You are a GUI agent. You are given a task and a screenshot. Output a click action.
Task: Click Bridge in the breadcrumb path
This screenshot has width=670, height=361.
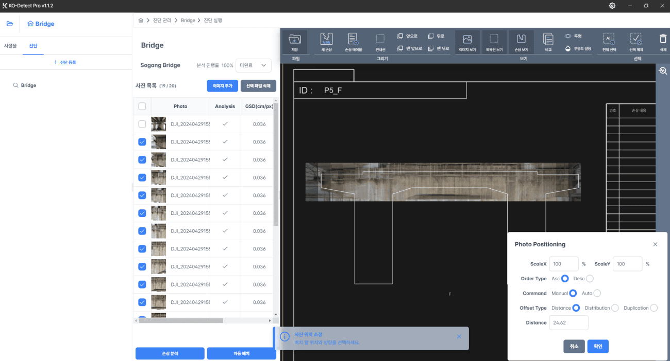(188, 21)
